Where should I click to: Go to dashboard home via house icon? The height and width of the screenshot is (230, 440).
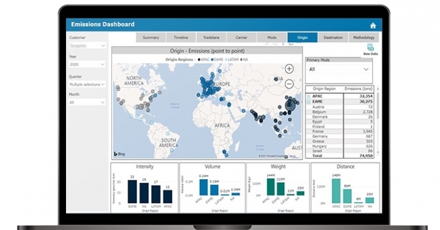click(x=373, y=26)
